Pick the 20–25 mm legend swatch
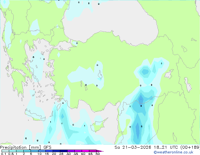 [x=56, y=151]
